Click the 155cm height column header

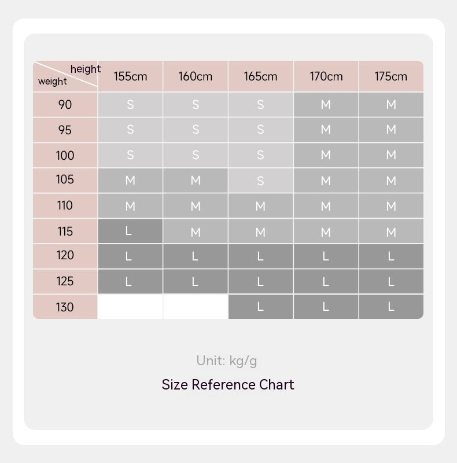(x=130, y=76)
